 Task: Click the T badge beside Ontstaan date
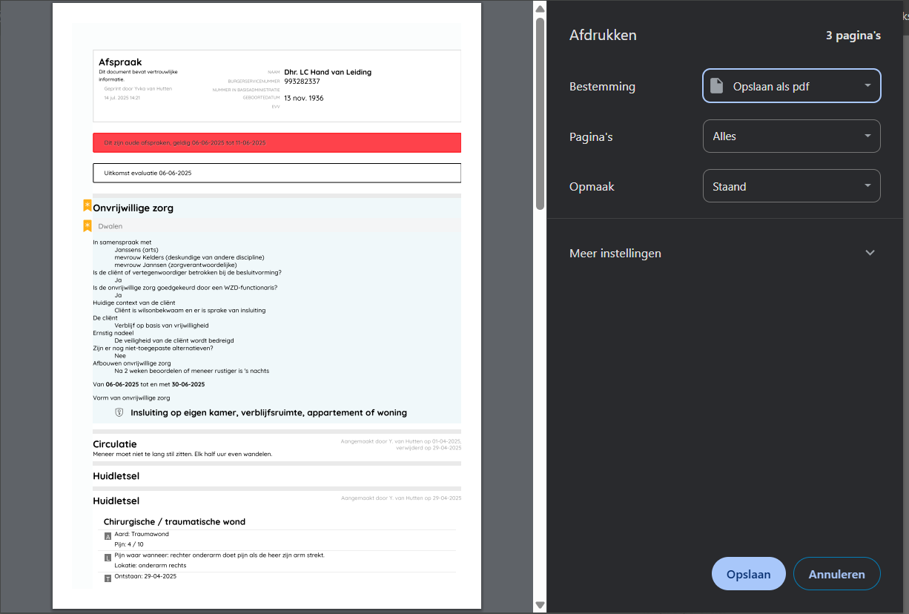pos(108,578)
